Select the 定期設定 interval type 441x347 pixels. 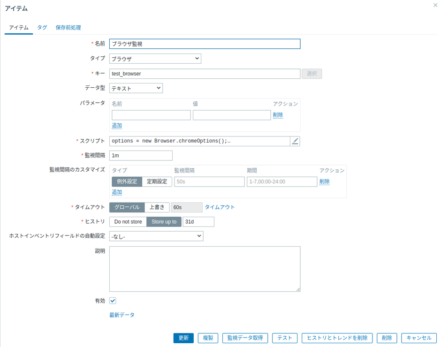pos(157,181)
